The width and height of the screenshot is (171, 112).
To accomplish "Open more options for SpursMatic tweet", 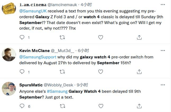I will click(163, 85).
